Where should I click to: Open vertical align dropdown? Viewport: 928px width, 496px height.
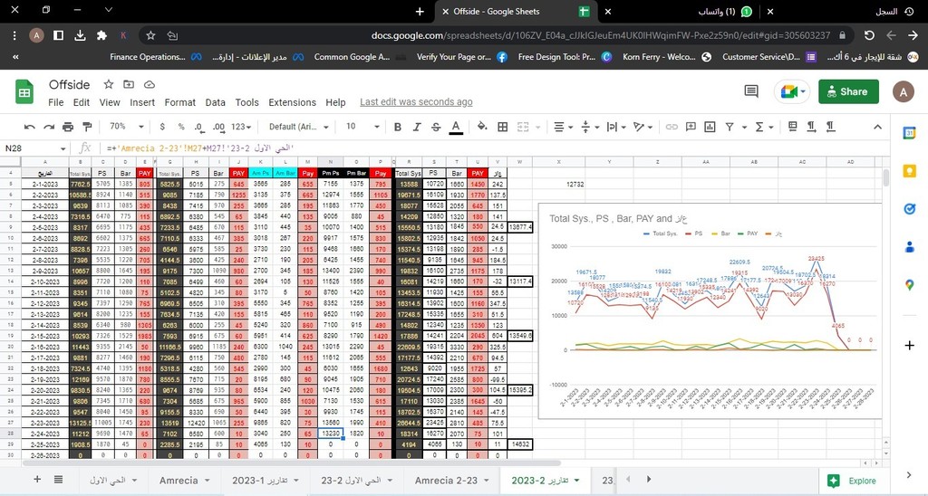(589, 127)
